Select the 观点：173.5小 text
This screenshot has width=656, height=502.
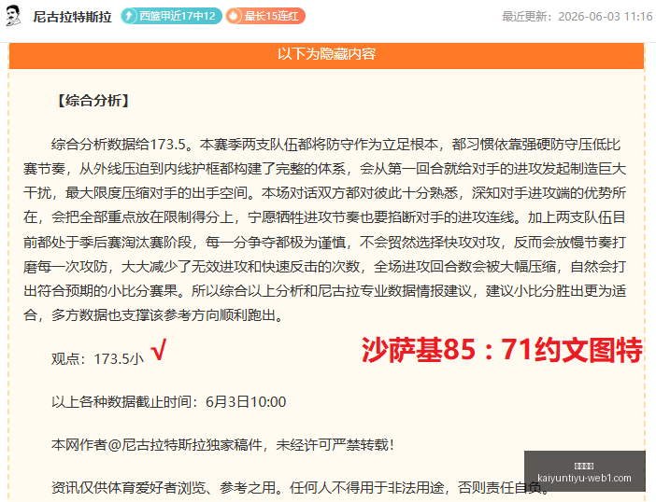point(98,358)
